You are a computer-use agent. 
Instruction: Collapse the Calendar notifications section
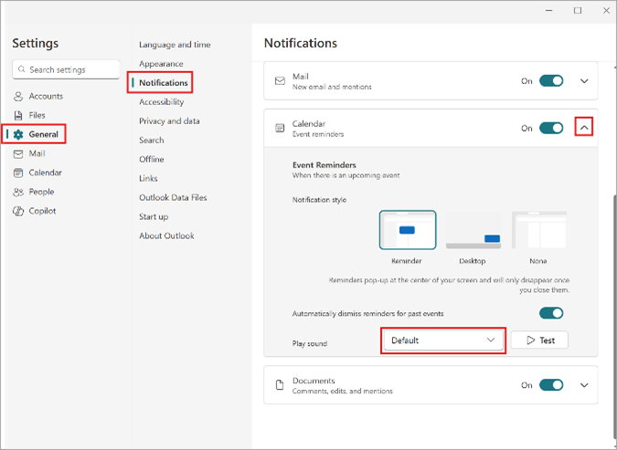coord(584,128)
